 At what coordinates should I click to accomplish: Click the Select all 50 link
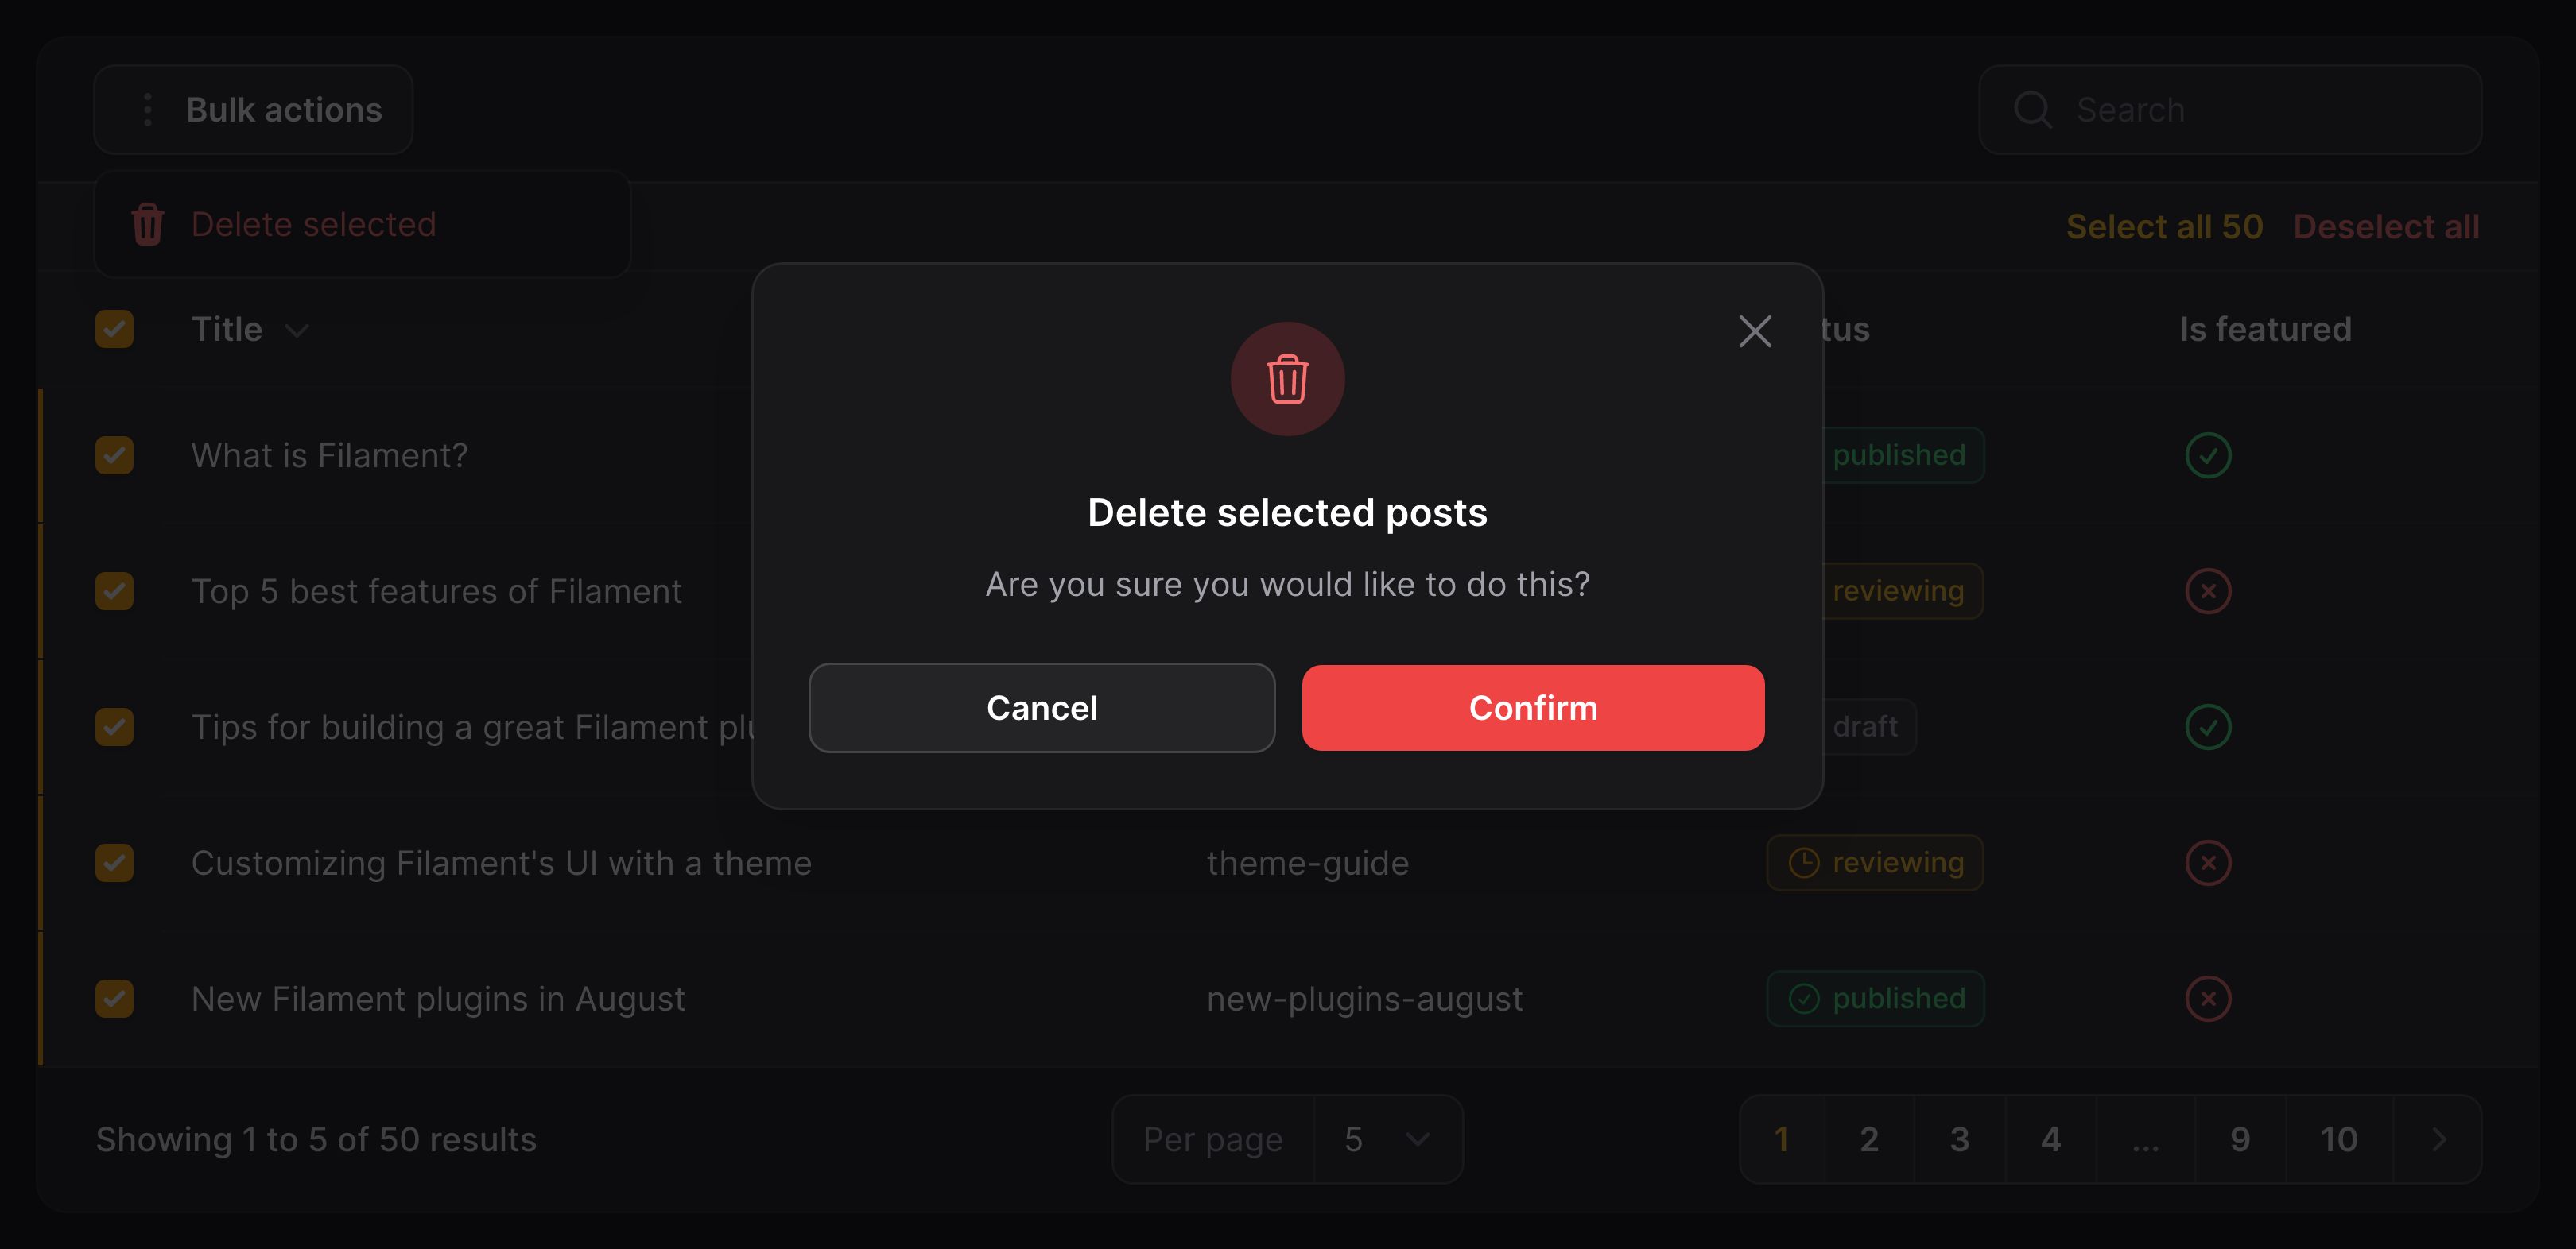2164,226
